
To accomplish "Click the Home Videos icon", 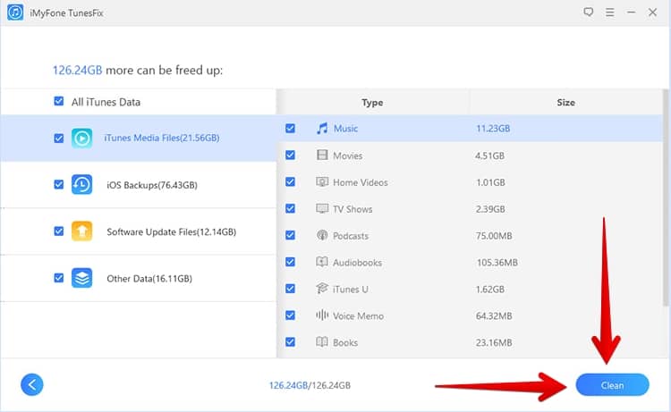I will click(x=322, y=181).
